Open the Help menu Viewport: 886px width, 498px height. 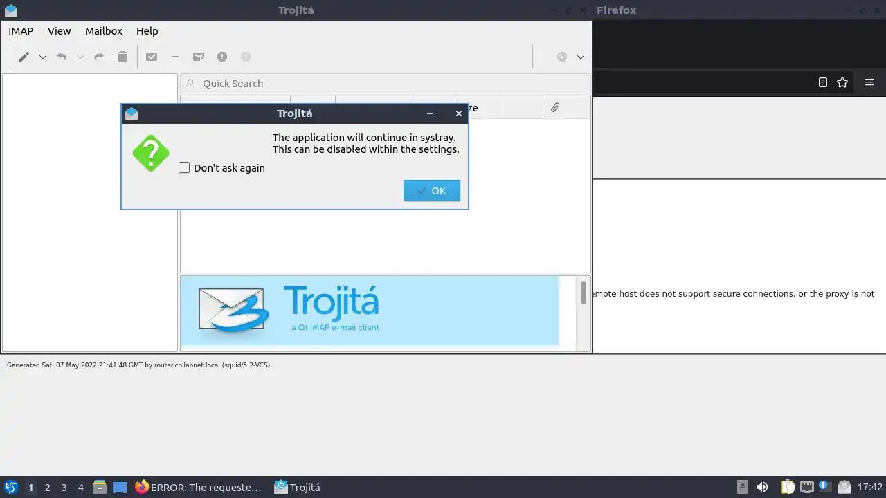click(147, 30)
